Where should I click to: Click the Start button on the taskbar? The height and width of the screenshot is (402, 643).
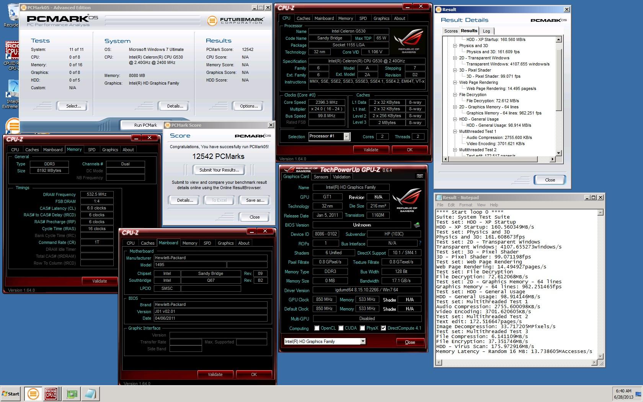11,394
